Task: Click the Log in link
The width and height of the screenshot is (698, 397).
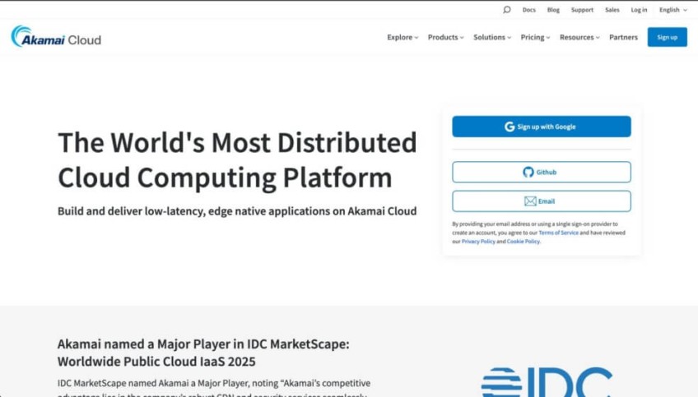Action: (x=639, y=10)
